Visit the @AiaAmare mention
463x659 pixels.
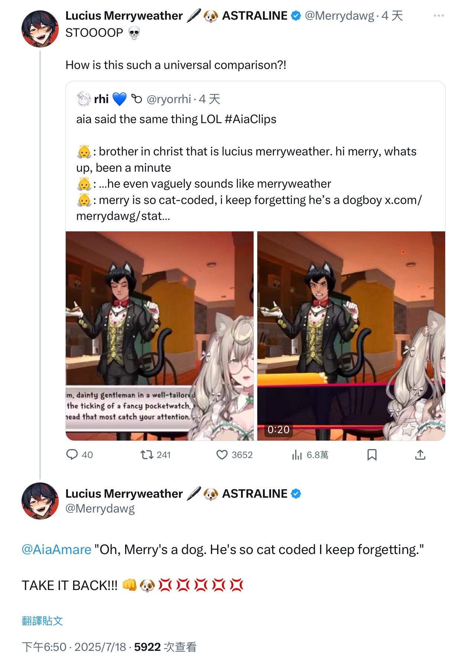coord(56,549)
